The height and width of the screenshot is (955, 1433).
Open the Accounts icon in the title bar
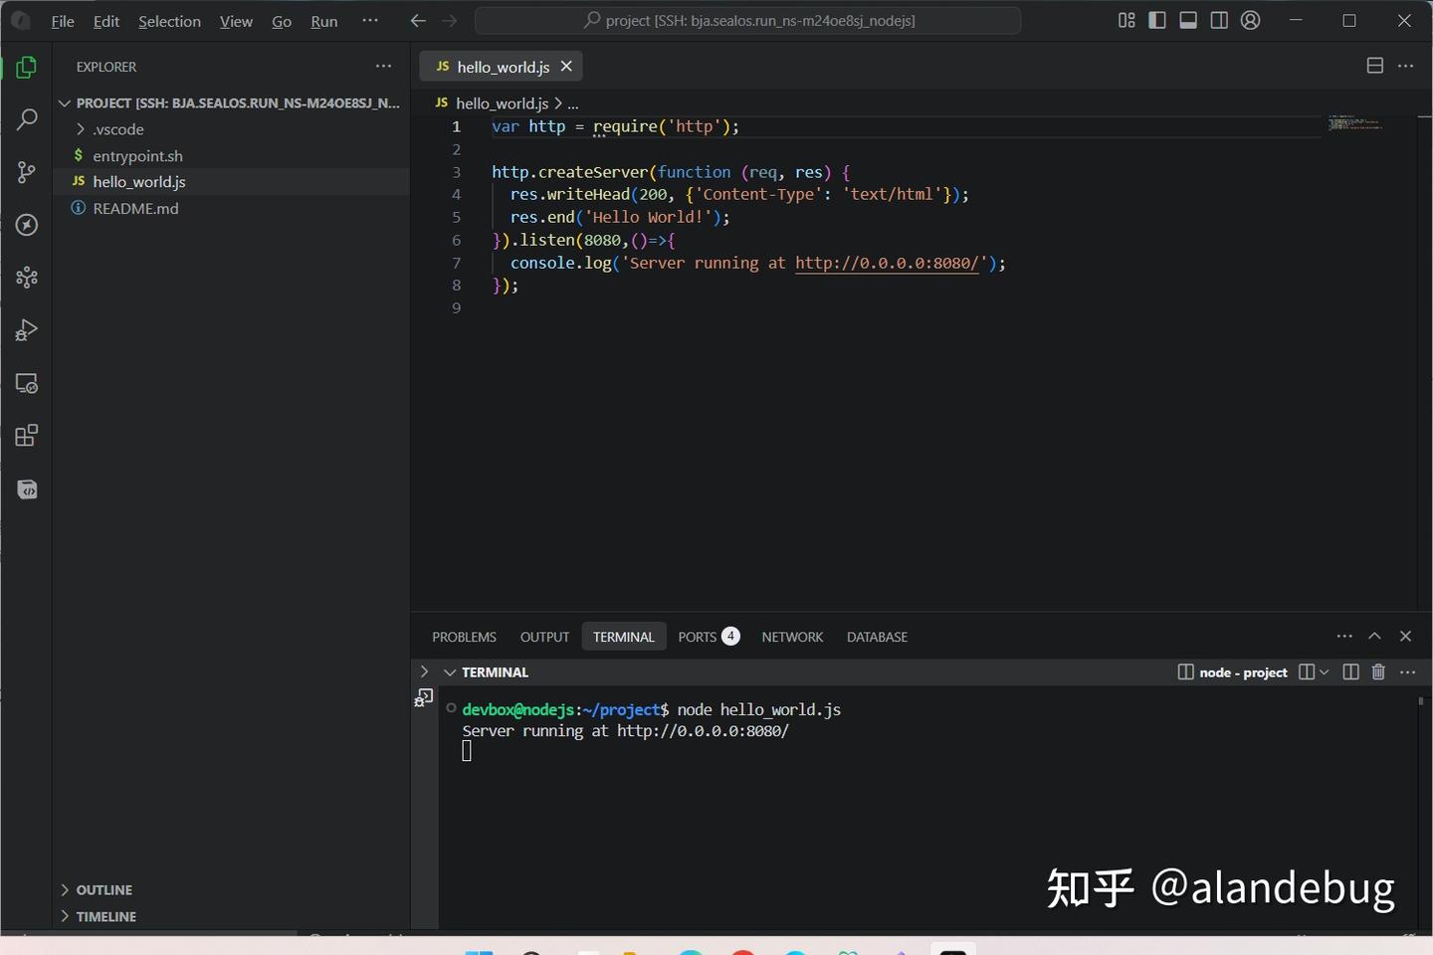[1251, 20]
